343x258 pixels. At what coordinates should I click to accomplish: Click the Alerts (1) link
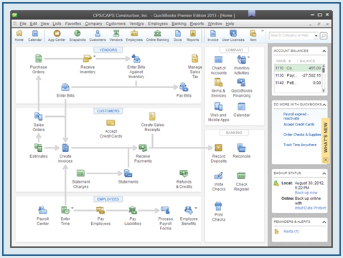click(x=291, y=231)
